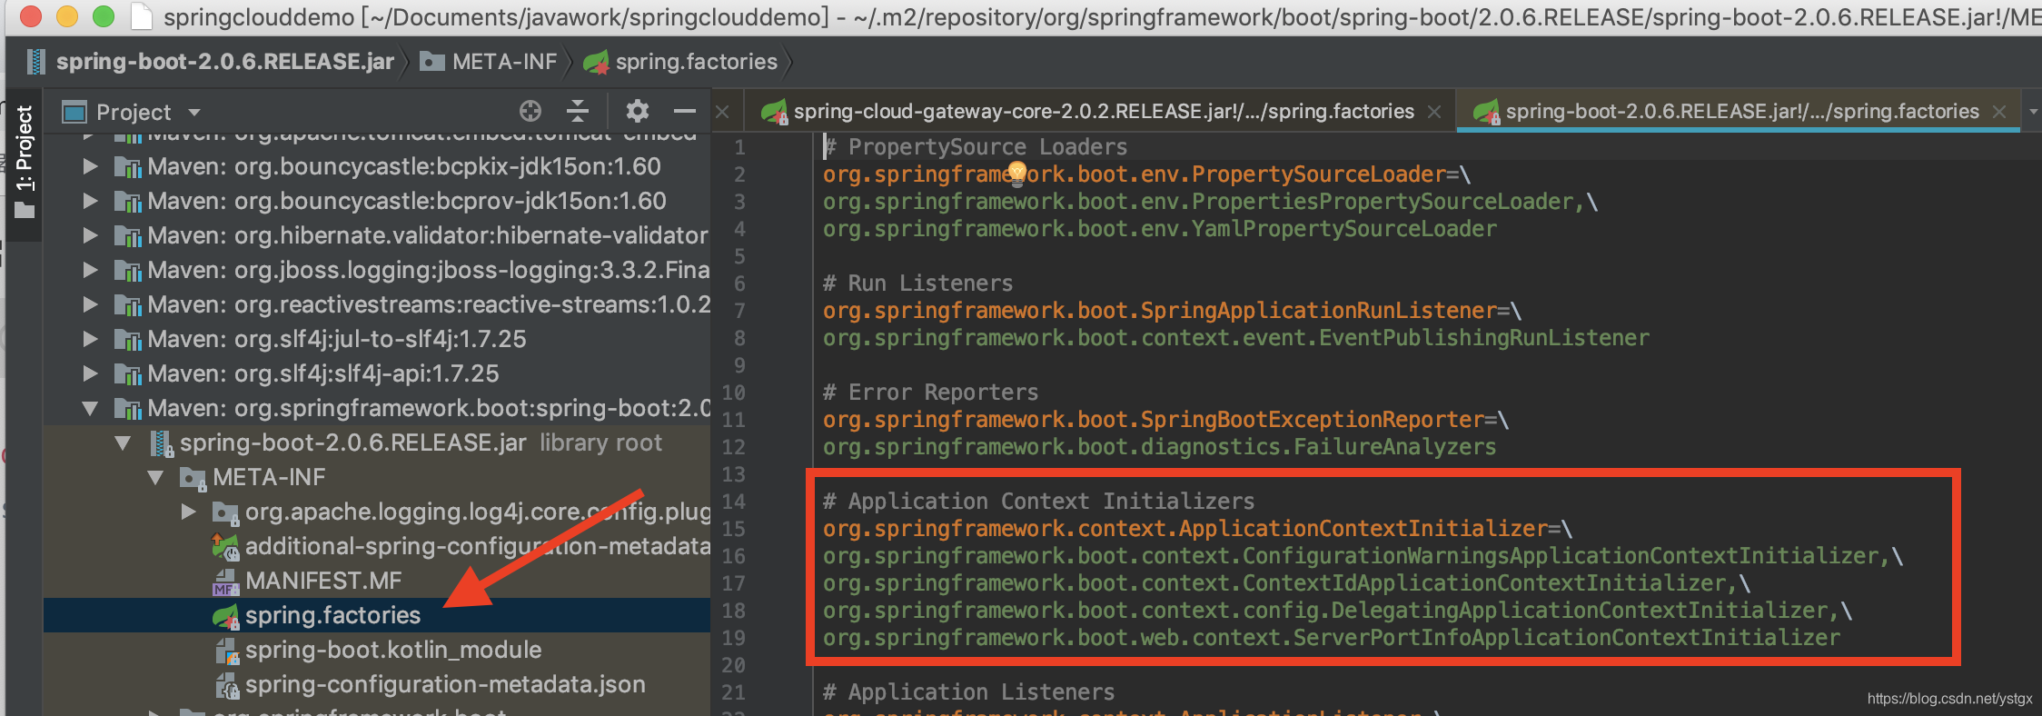Click the spring.factories leaf icon in tree
This screenshot has height=716, width=2042.
(225, 616)
